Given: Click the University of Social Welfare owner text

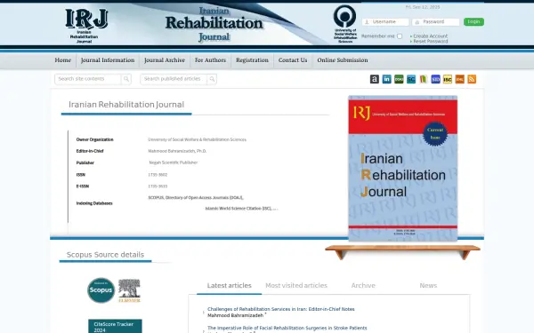Looking at the screenshot, I should (198, 139).
